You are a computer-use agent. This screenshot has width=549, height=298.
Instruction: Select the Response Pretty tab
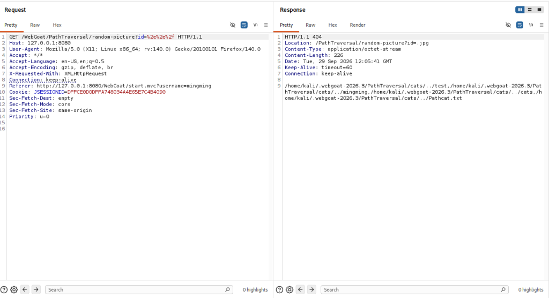pos(286,25)
